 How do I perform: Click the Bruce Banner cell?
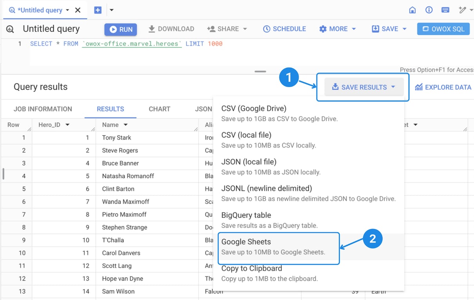[147, 163]
